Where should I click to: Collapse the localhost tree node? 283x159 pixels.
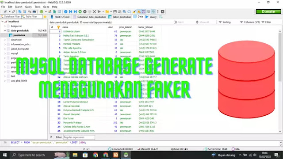coord(3,22)
